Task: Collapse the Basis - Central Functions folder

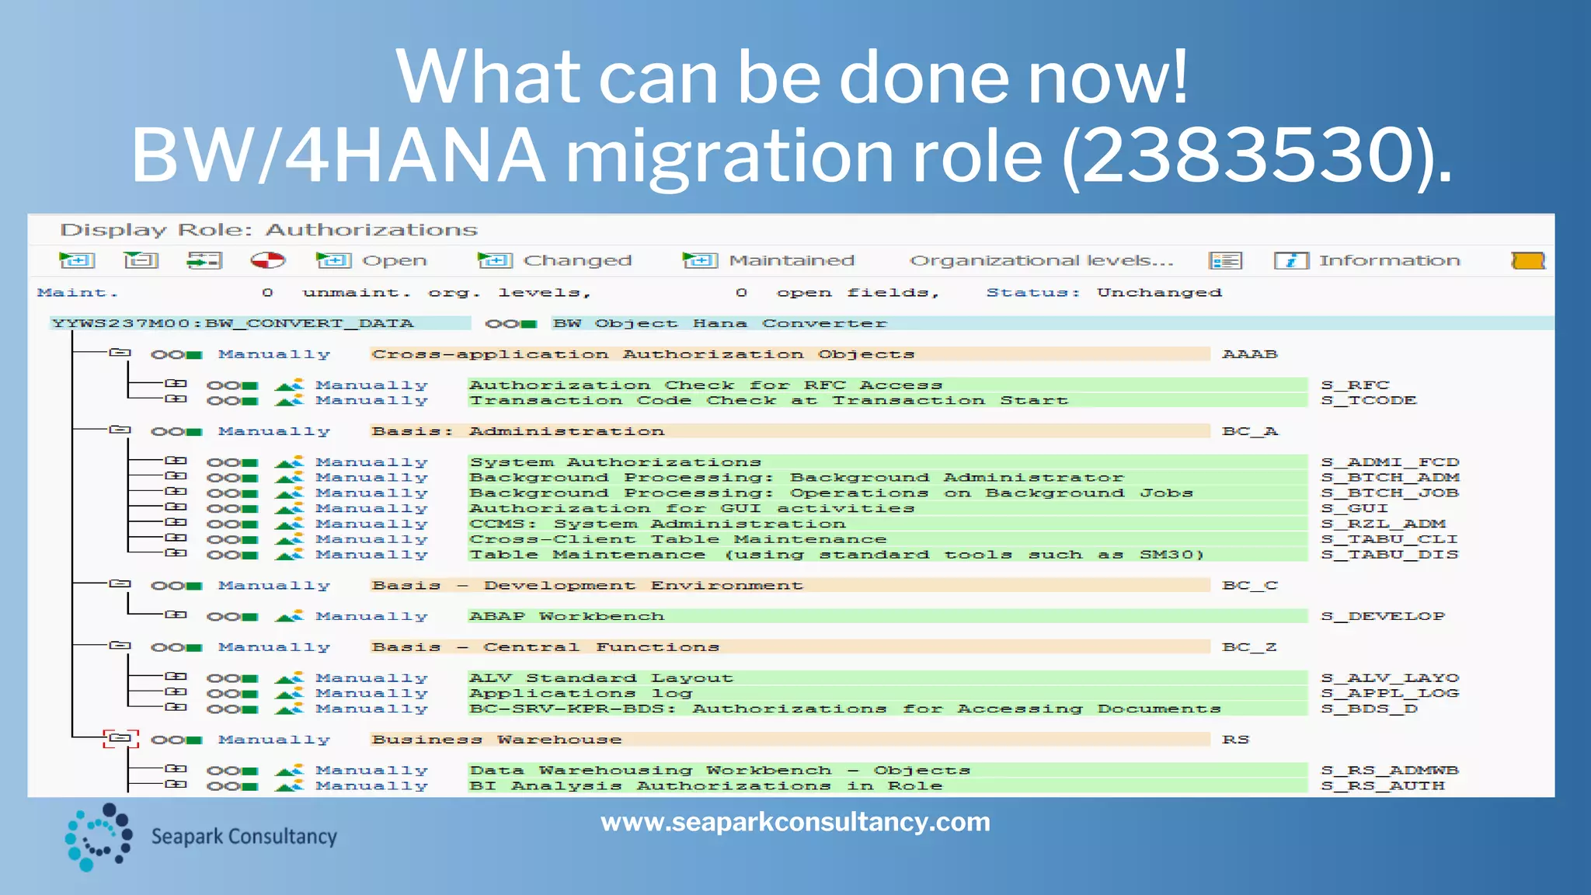Action: (120, 646)
